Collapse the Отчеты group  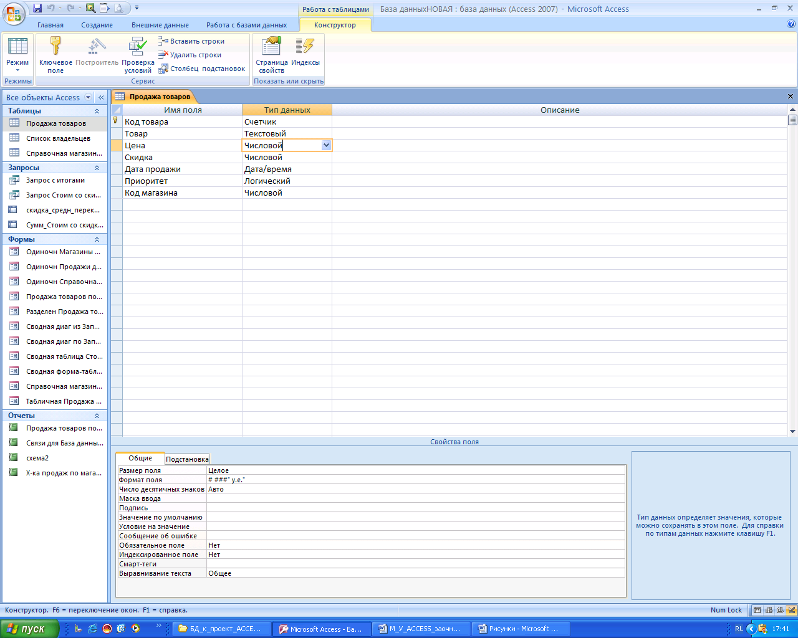tap(97, 416)
